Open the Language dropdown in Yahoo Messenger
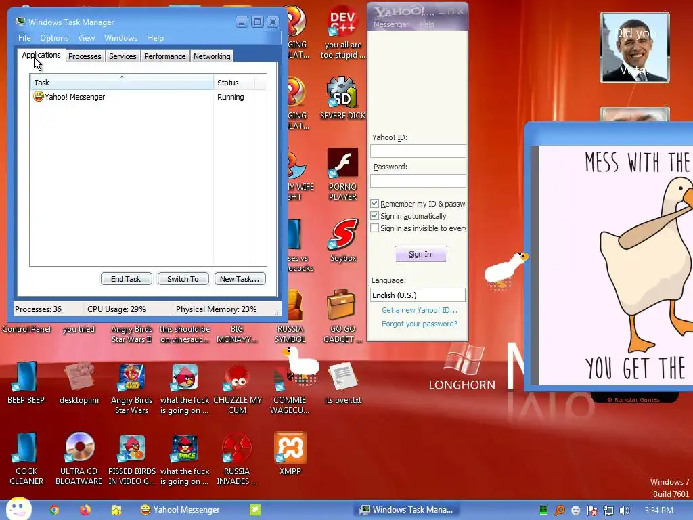 click(418, 295)
